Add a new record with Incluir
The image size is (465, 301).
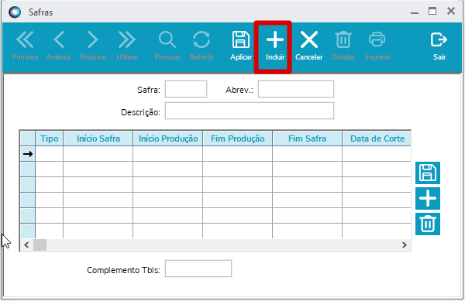(275, 46)
